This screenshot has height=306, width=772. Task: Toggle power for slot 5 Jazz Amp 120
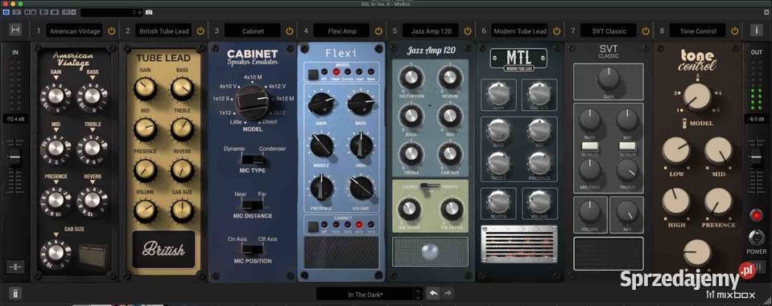point(467,31)
